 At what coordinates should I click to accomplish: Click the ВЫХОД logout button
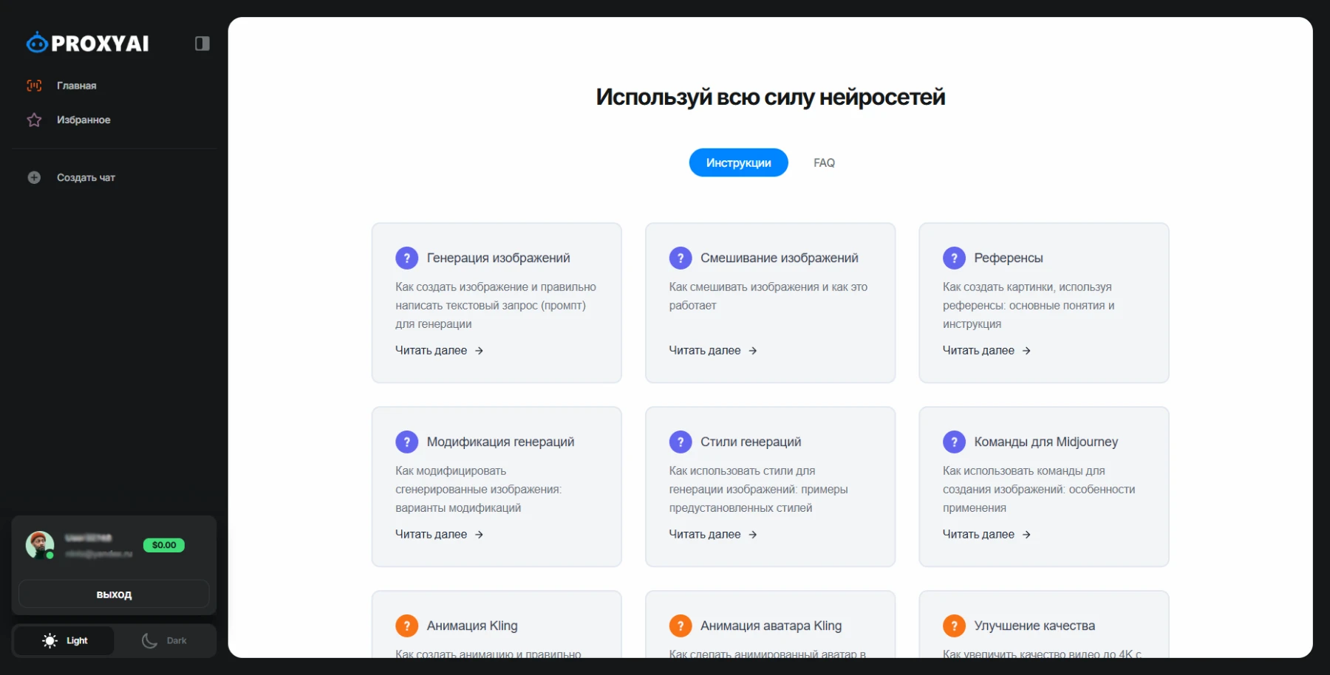point(113,593)
